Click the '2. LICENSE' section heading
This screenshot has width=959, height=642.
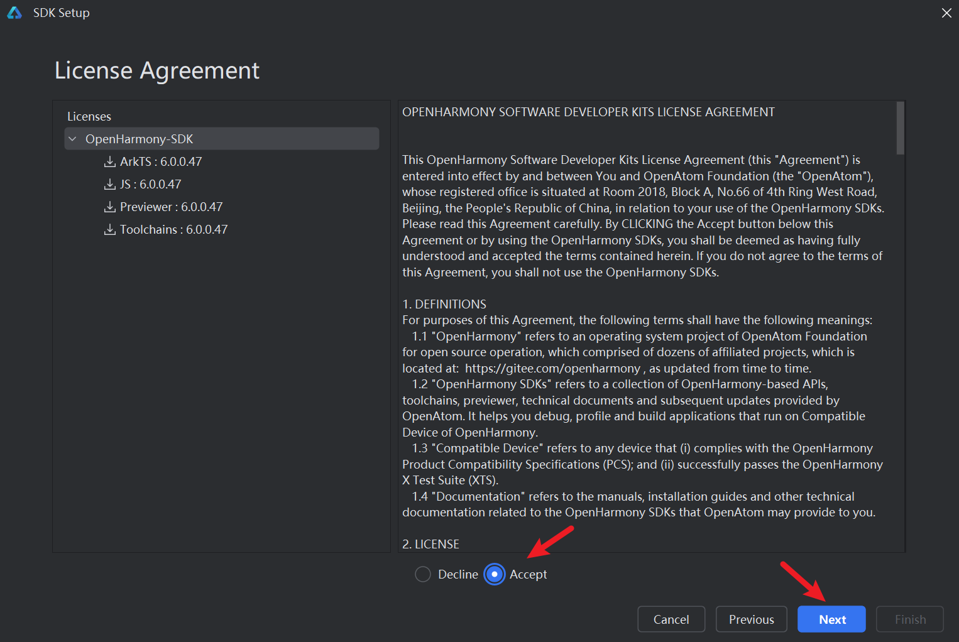(x=430, y=544)
